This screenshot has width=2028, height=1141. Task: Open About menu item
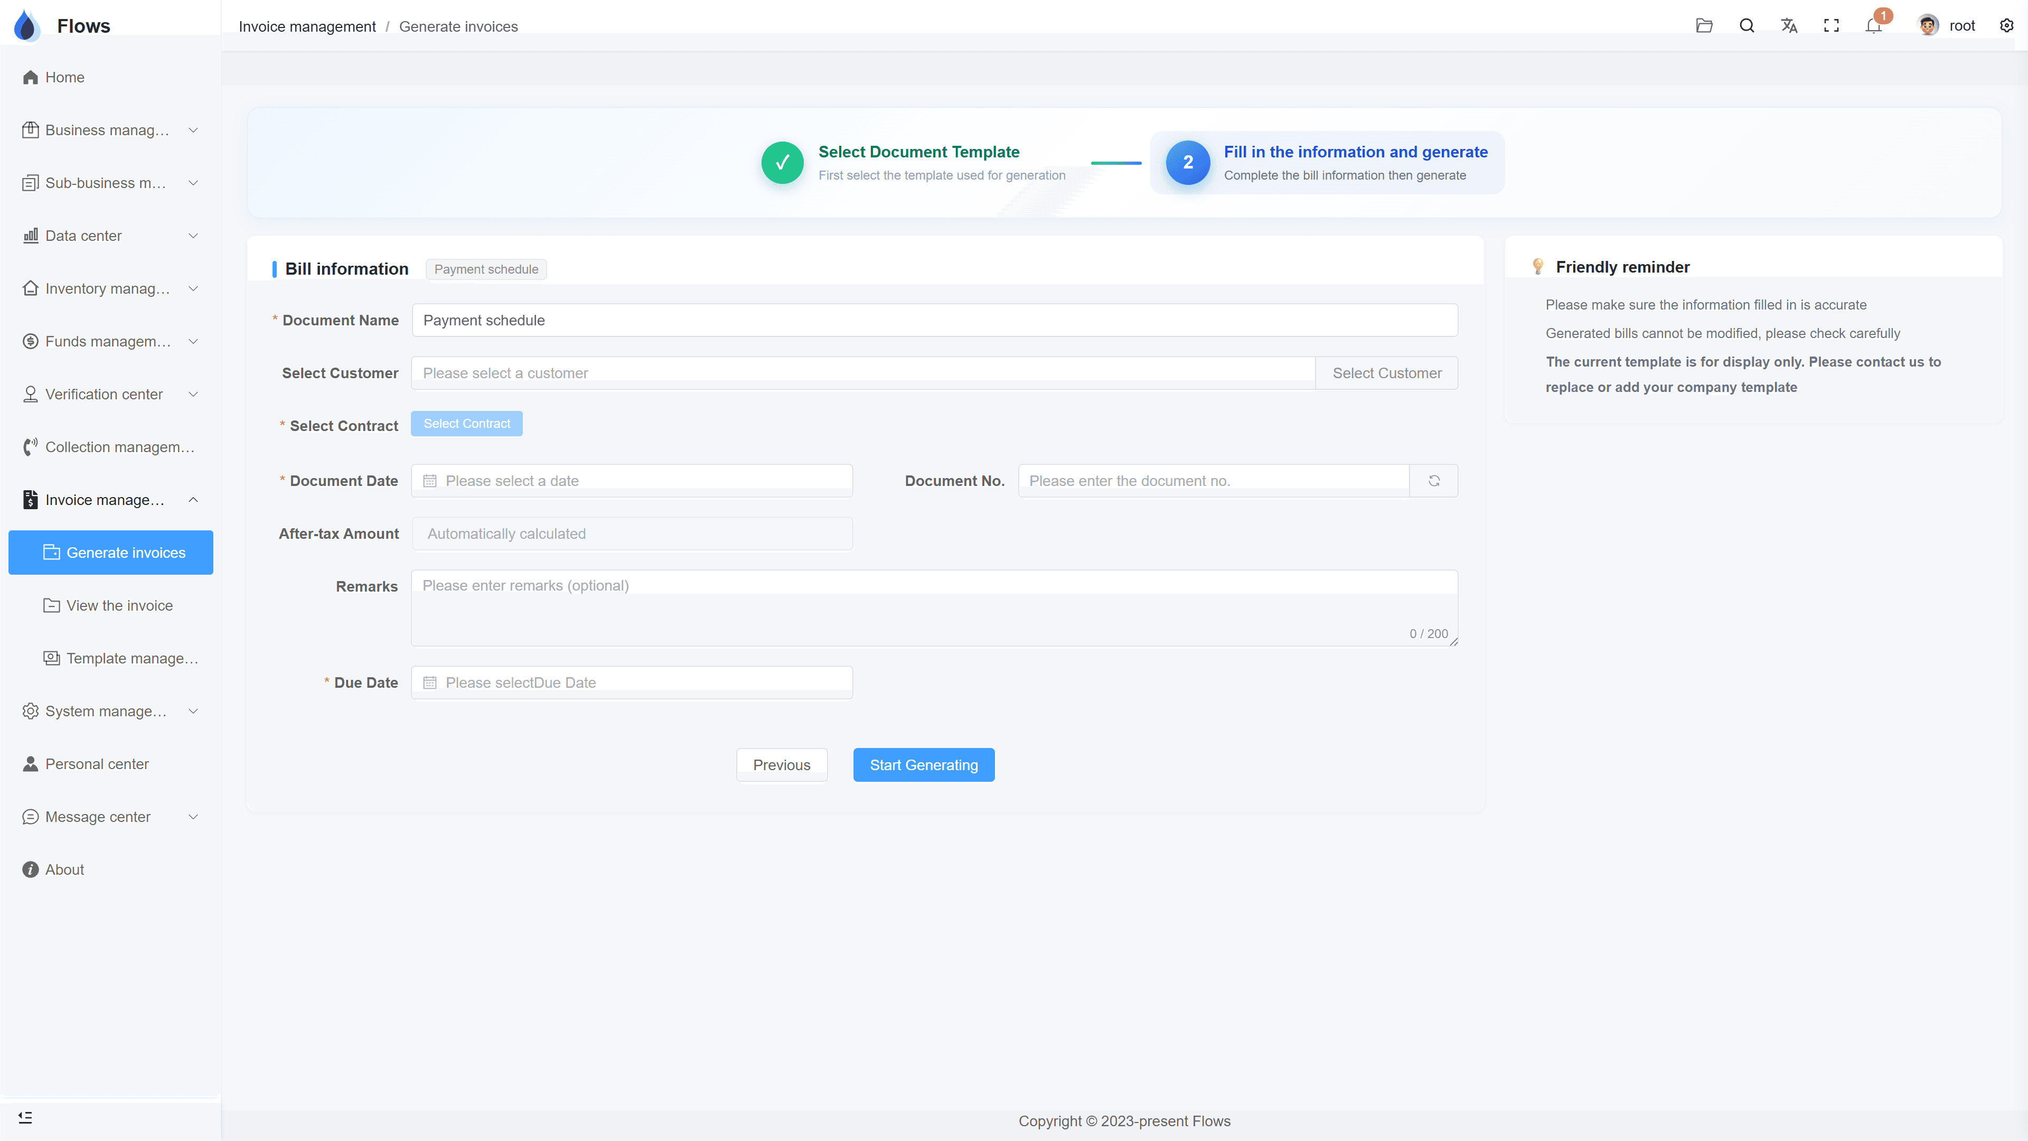111,869
